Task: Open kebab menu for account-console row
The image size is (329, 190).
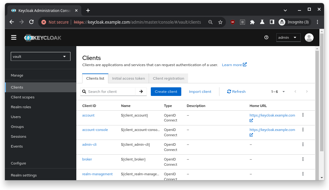Action: [x=303, y=130]
